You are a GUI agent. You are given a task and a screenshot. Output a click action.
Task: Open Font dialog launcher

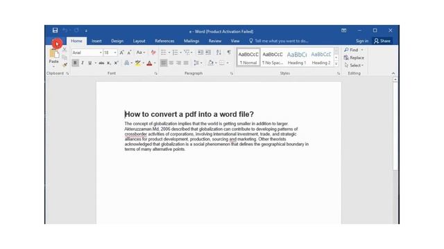tap(155, 73)
